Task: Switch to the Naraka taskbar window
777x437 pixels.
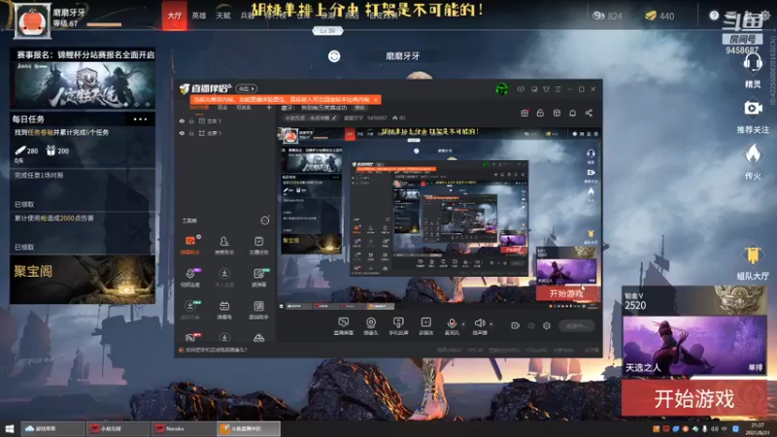Action: (183, 428)
